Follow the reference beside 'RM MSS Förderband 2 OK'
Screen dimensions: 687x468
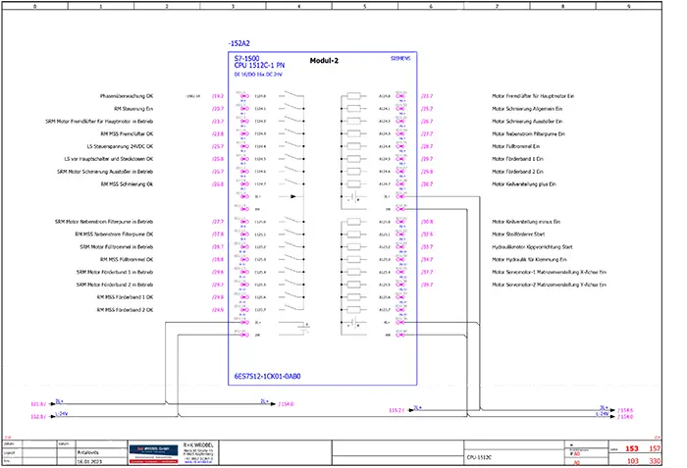tap(218, 310)
